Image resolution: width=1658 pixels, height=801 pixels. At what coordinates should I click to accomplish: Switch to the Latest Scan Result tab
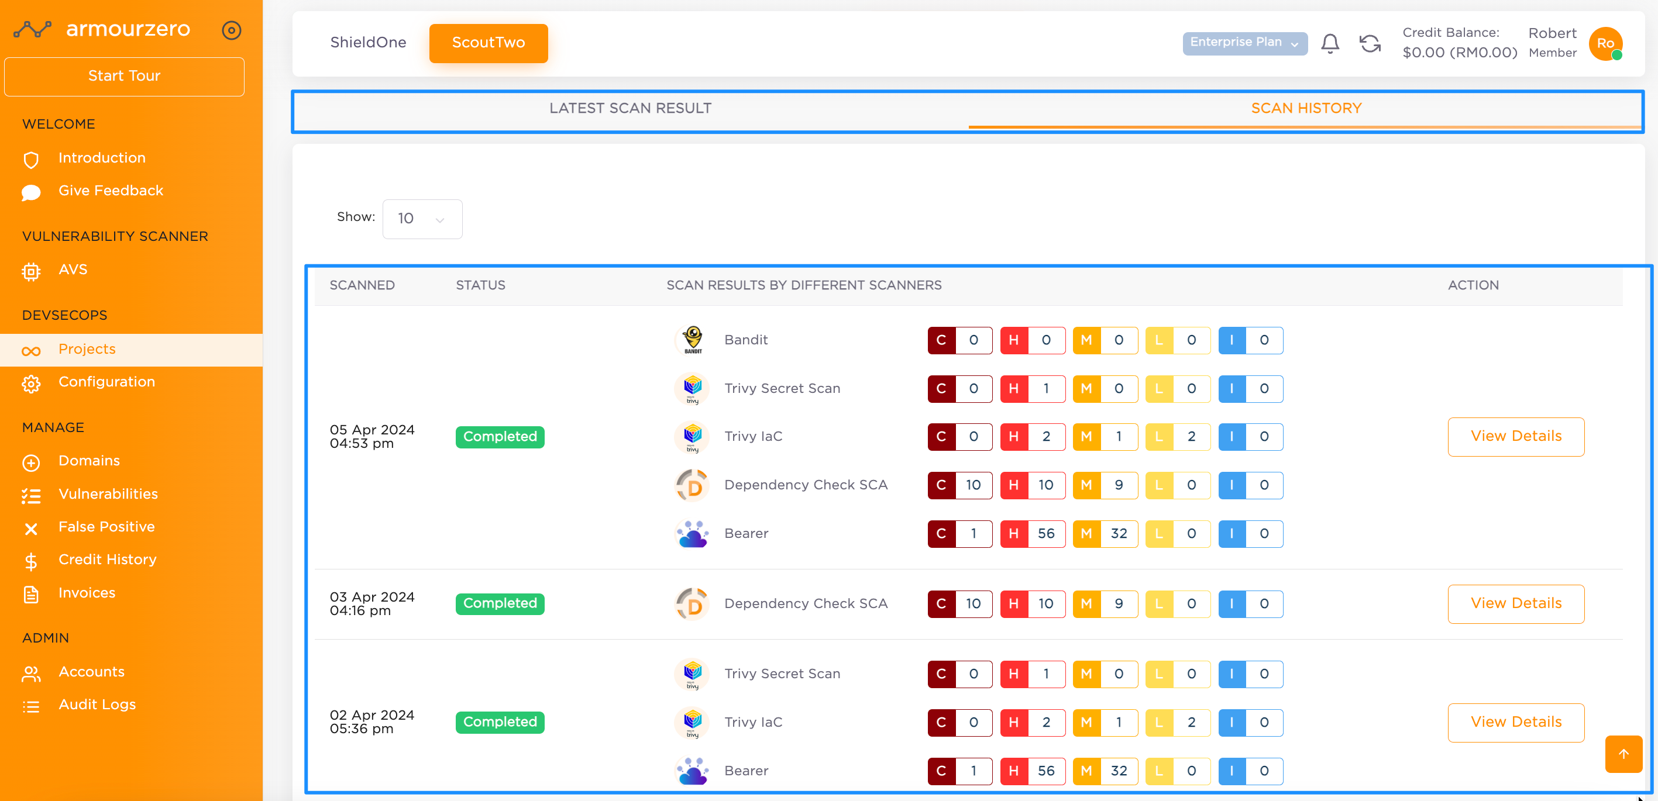coord(630,108)
